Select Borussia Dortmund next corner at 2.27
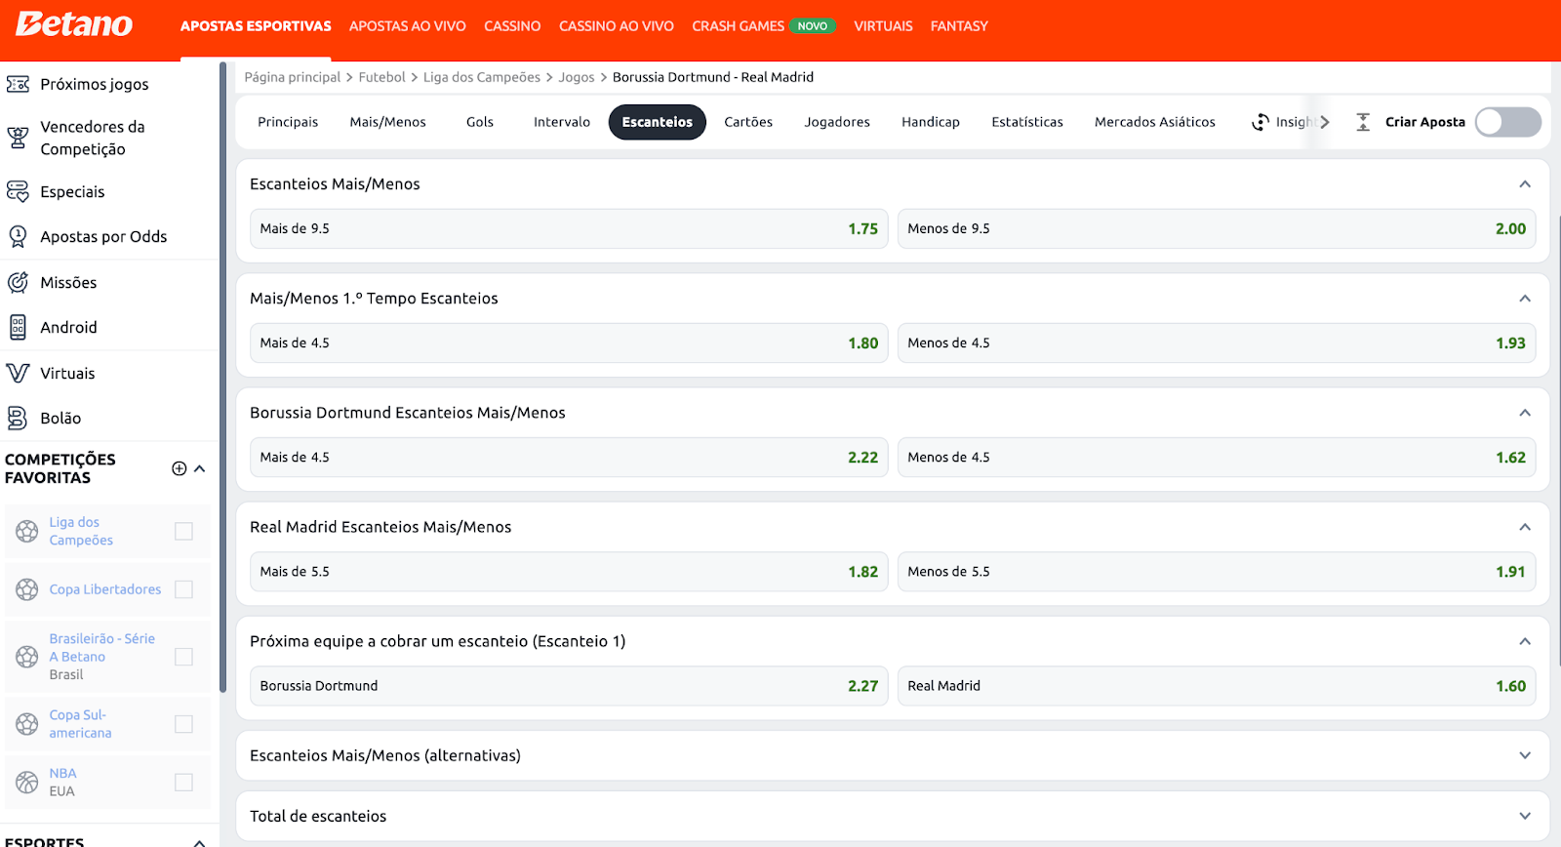 [x=569, y=685]
